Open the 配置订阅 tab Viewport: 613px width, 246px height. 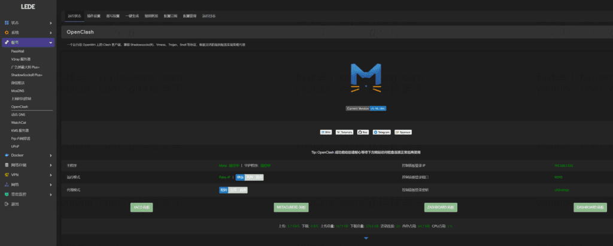(170, 16)
